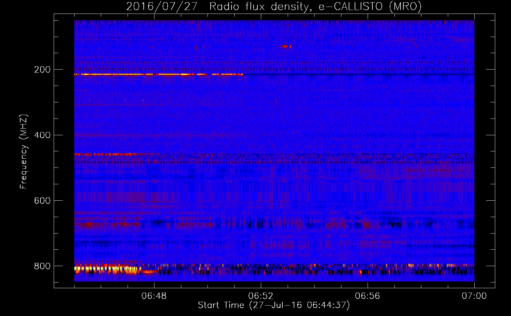Image resolution: width=511 pixels, height=316 pixels.
Task: Click the "Frequency (MHZ)" axis label
Action: click(23, 151)
